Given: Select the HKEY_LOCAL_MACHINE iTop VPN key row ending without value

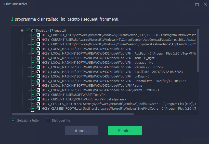Looking at the screenshot, I should click(x=86, y=49).
